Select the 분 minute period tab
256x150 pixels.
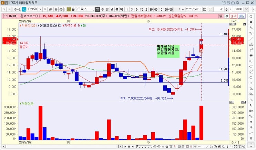pyautogui.click(x=117, y=9)
